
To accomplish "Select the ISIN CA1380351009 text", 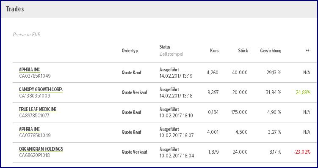I will point(34,96).
